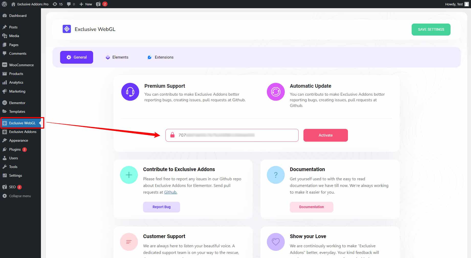471x258 pixels.
Task: Click the Report Bug button
Action: pyautogui.click(x=161, y=207)
